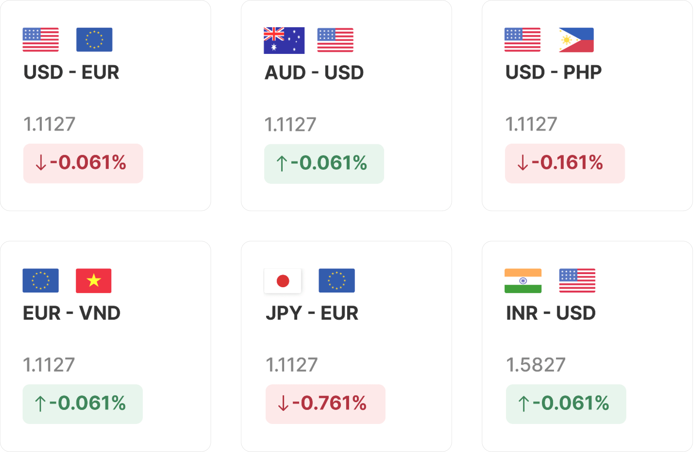Image resolution: width=698 pixels, height=452 pixels.
Task: Click the US flag on INR - USD card
Action: click(577, 281)
